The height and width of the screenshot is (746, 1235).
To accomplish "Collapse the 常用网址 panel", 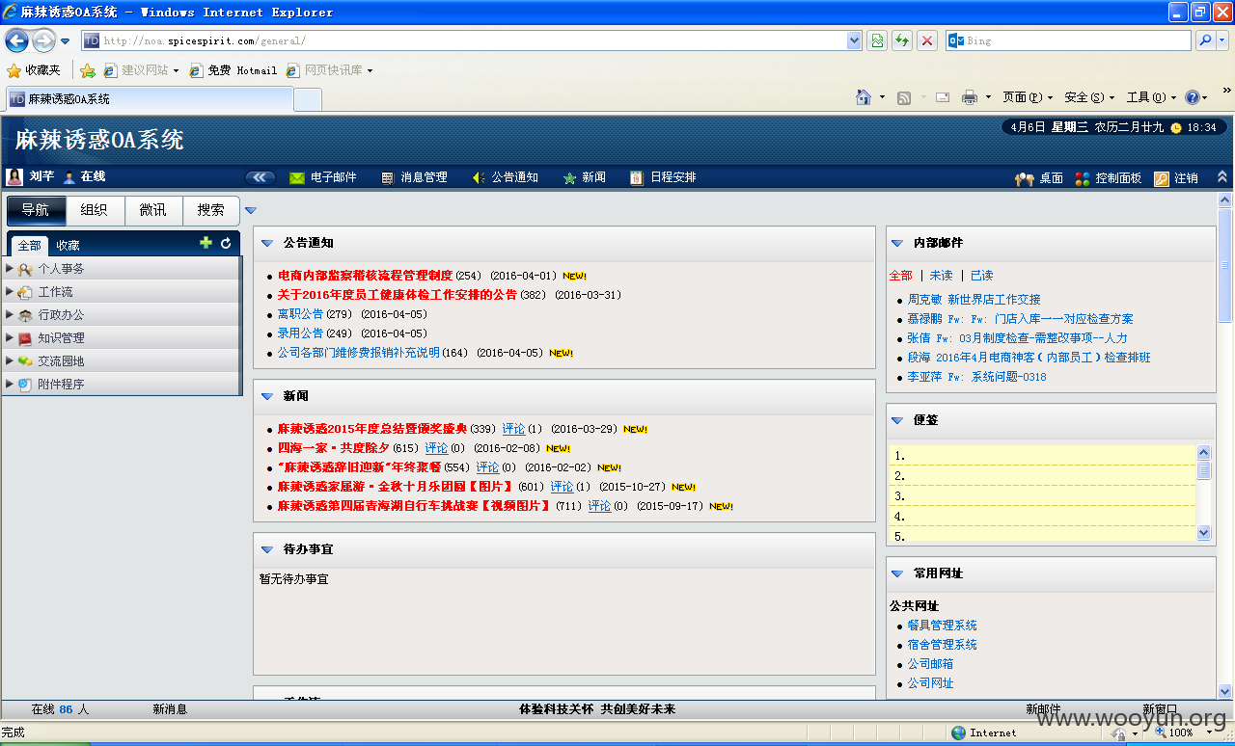I will tap(897, 573).
